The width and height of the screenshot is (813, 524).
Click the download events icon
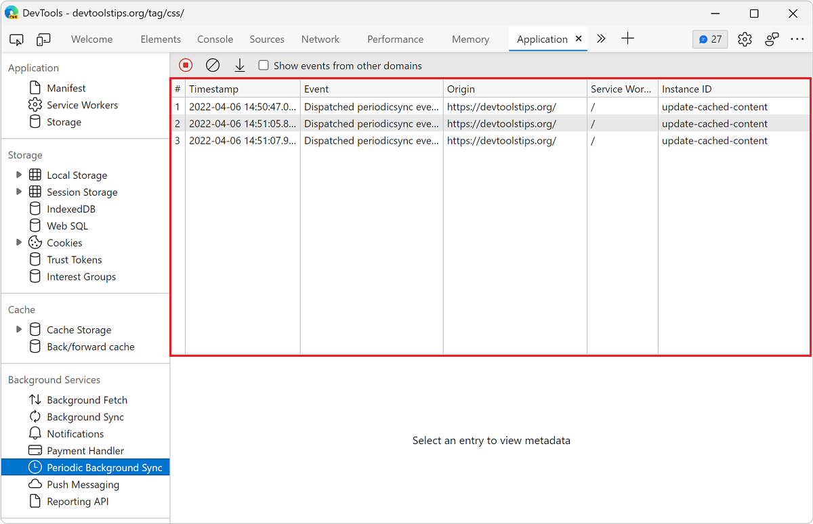coord(239,65)
